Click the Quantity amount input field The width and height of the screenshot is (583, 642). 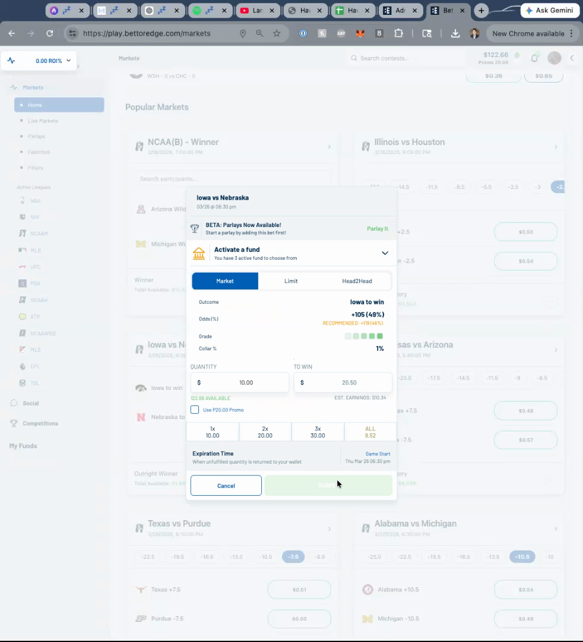pyautogui.click(x=240, y=383)
